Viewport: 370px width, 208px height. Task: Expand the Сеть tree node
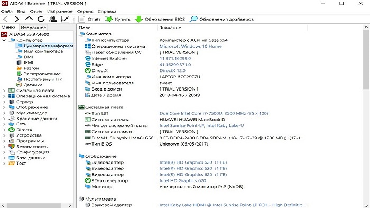(4, 124)
